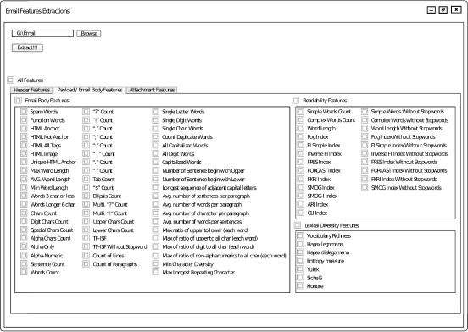Enable the All Features checkbox
The height and width of the screenshot is (332, 468).
click(11, 80)
